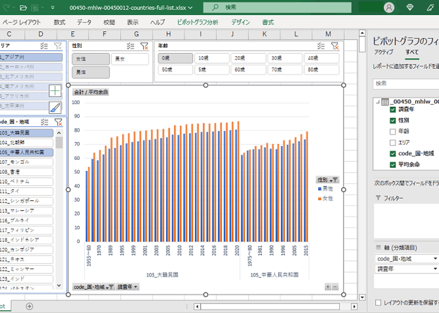
Task: Clear the filter on the code_国・地域 slicer
Action: click(x=58, y=122)
